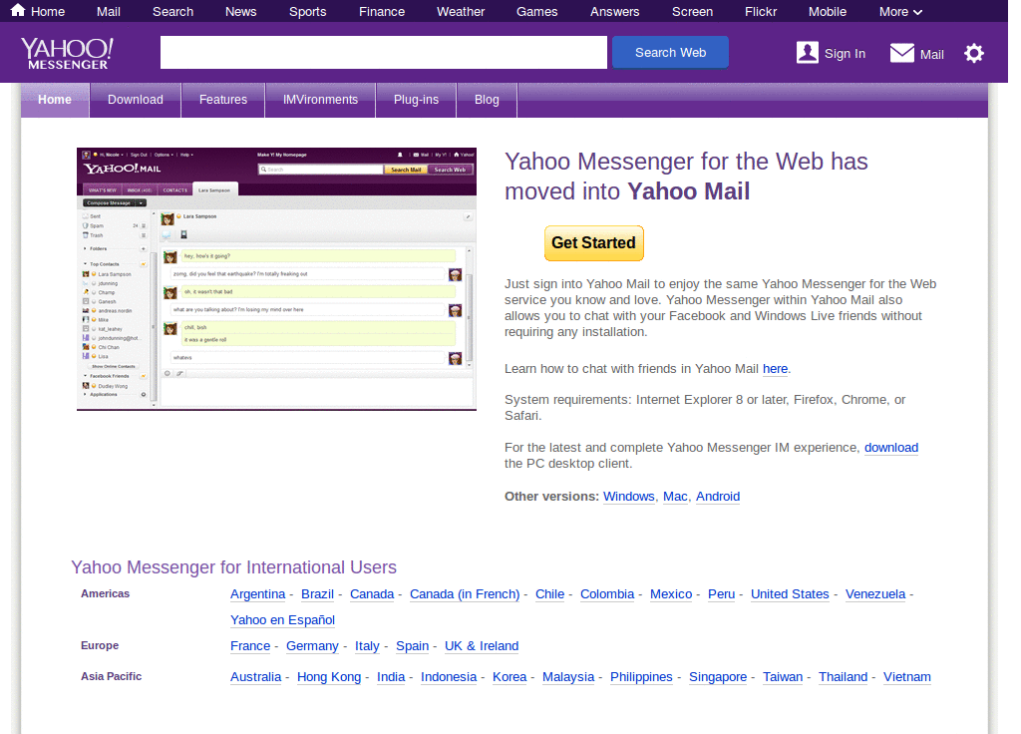The image size is (1021, 734).
Task: Click the 'download' PC client link
Action: (x=890, y=448)
